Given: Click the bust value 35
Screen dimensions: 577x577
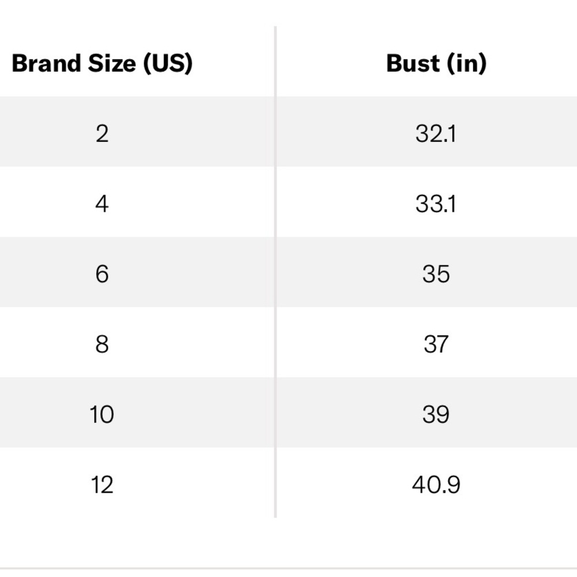Looking at the screenshot, I should pyautogui.click(x=436, y=274).
